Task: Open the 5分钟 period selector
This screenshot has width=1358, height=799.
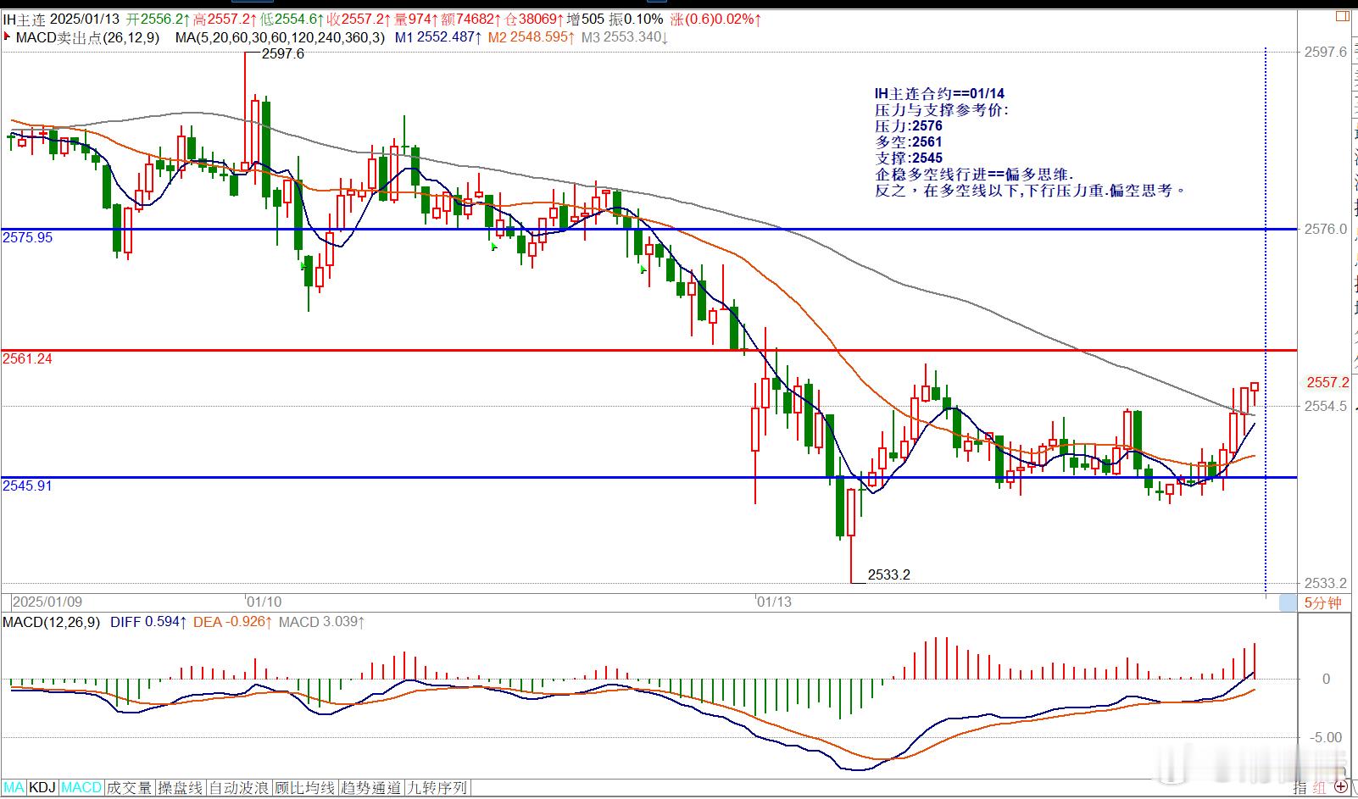Action: 1323,603
